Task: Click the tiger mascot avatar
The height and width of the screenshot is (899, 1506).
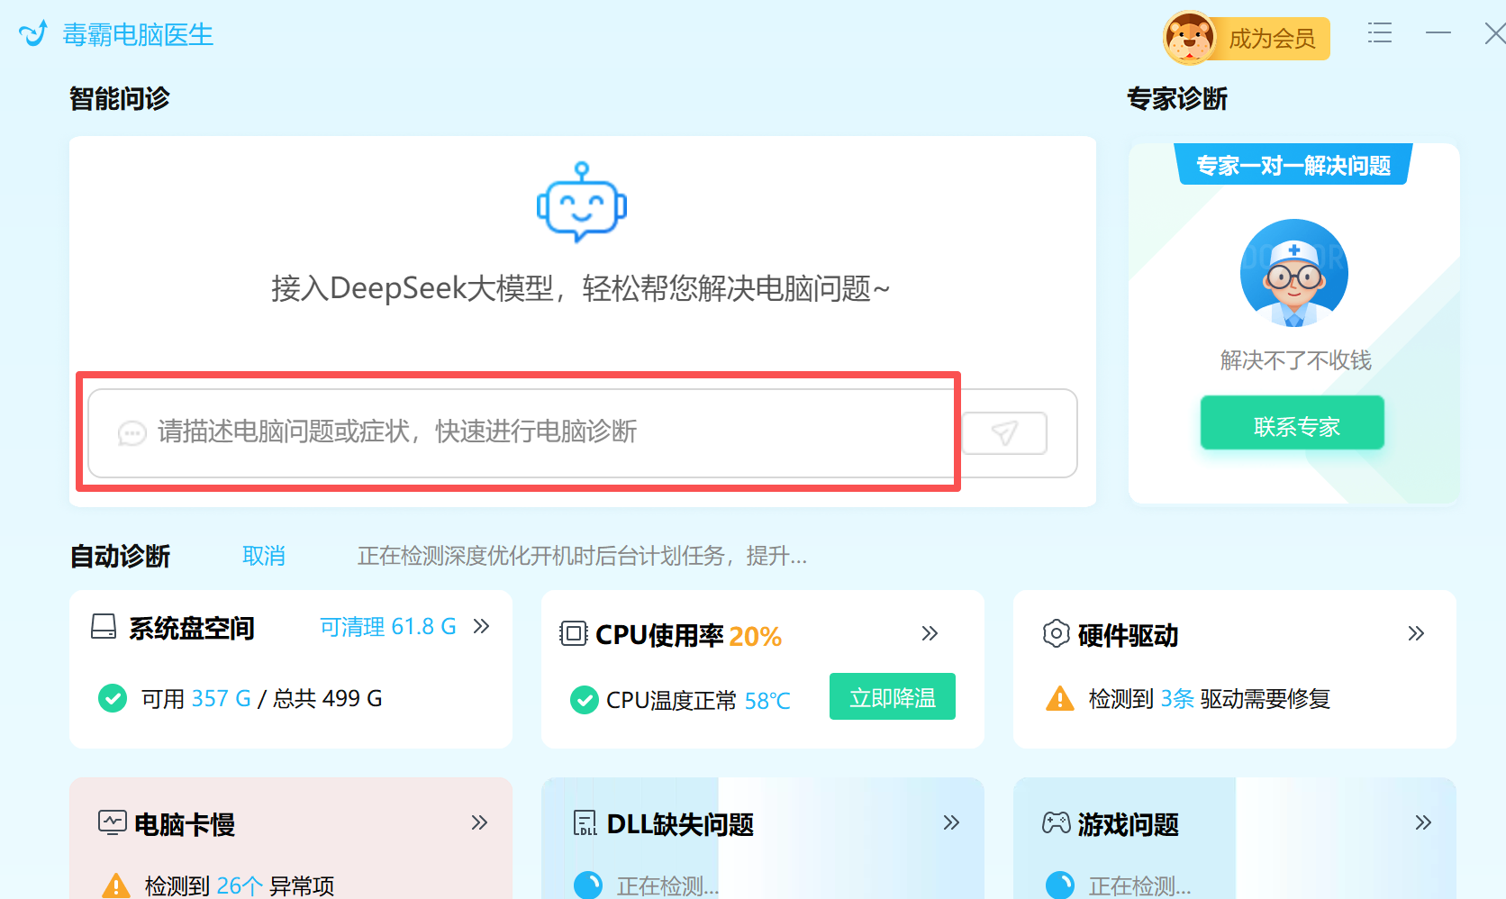Action: (1189, 38)
